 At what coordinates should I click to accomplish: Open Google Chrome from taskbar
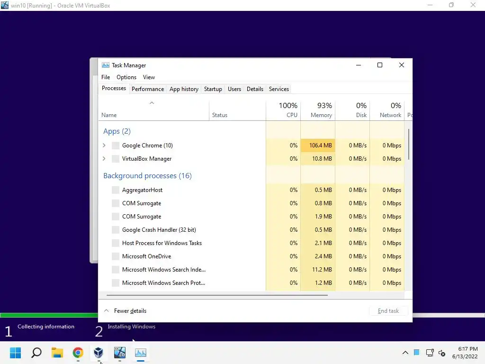[78, 353]
